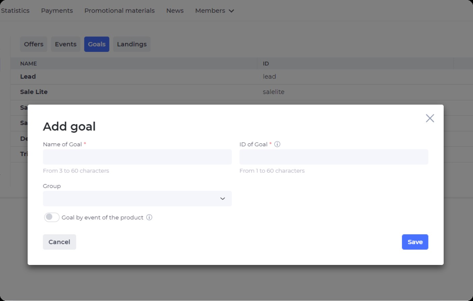Click the 'lead' ID cell
473x301 pixels.
(x=269, y=77)
